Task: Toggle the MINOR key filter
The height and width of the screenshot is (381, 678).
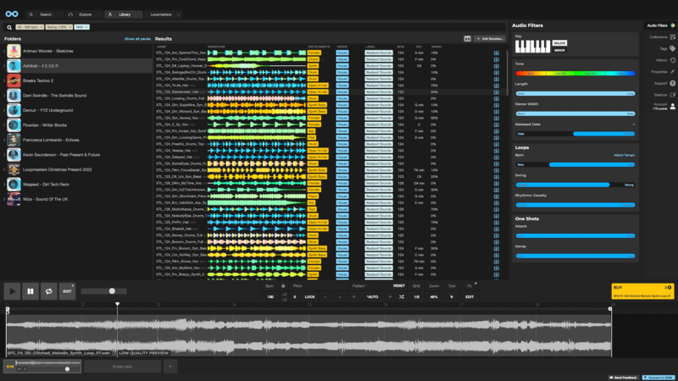Action: 559,49
